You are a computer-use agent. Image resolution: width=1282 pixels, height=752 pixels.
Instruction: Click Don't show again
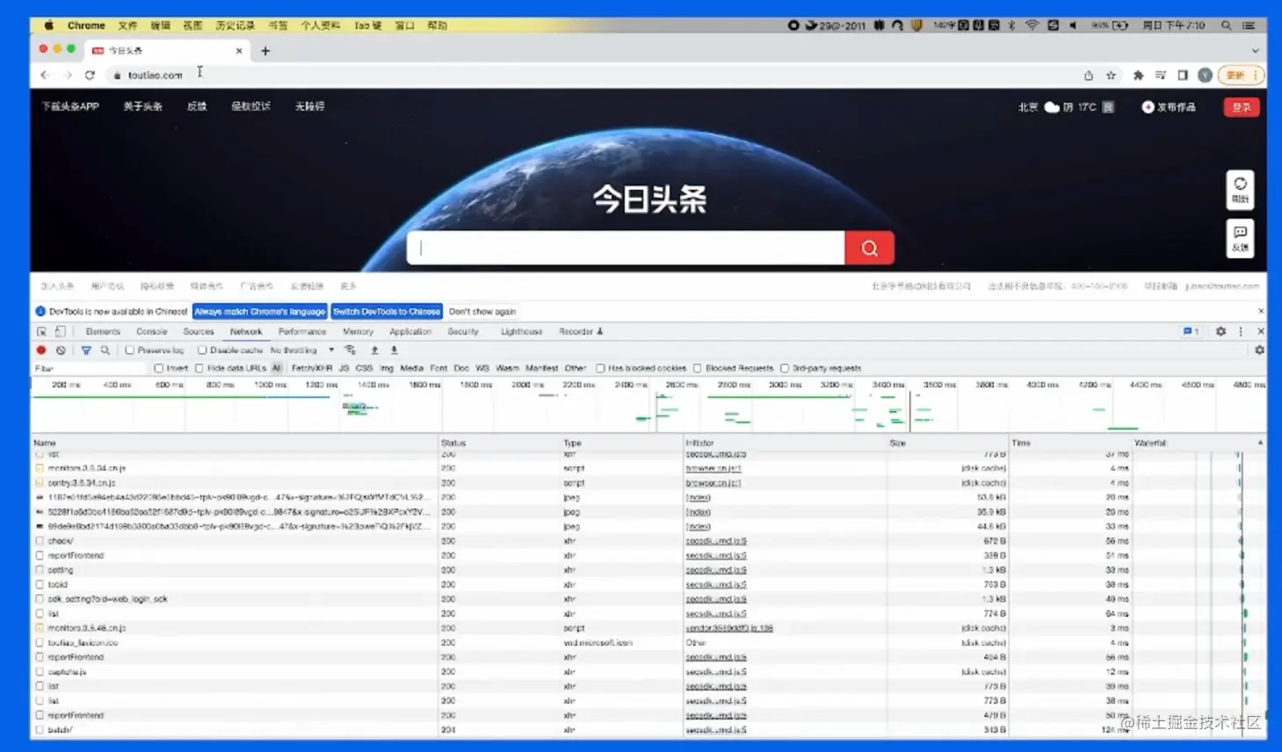click(x=482, y=312)
